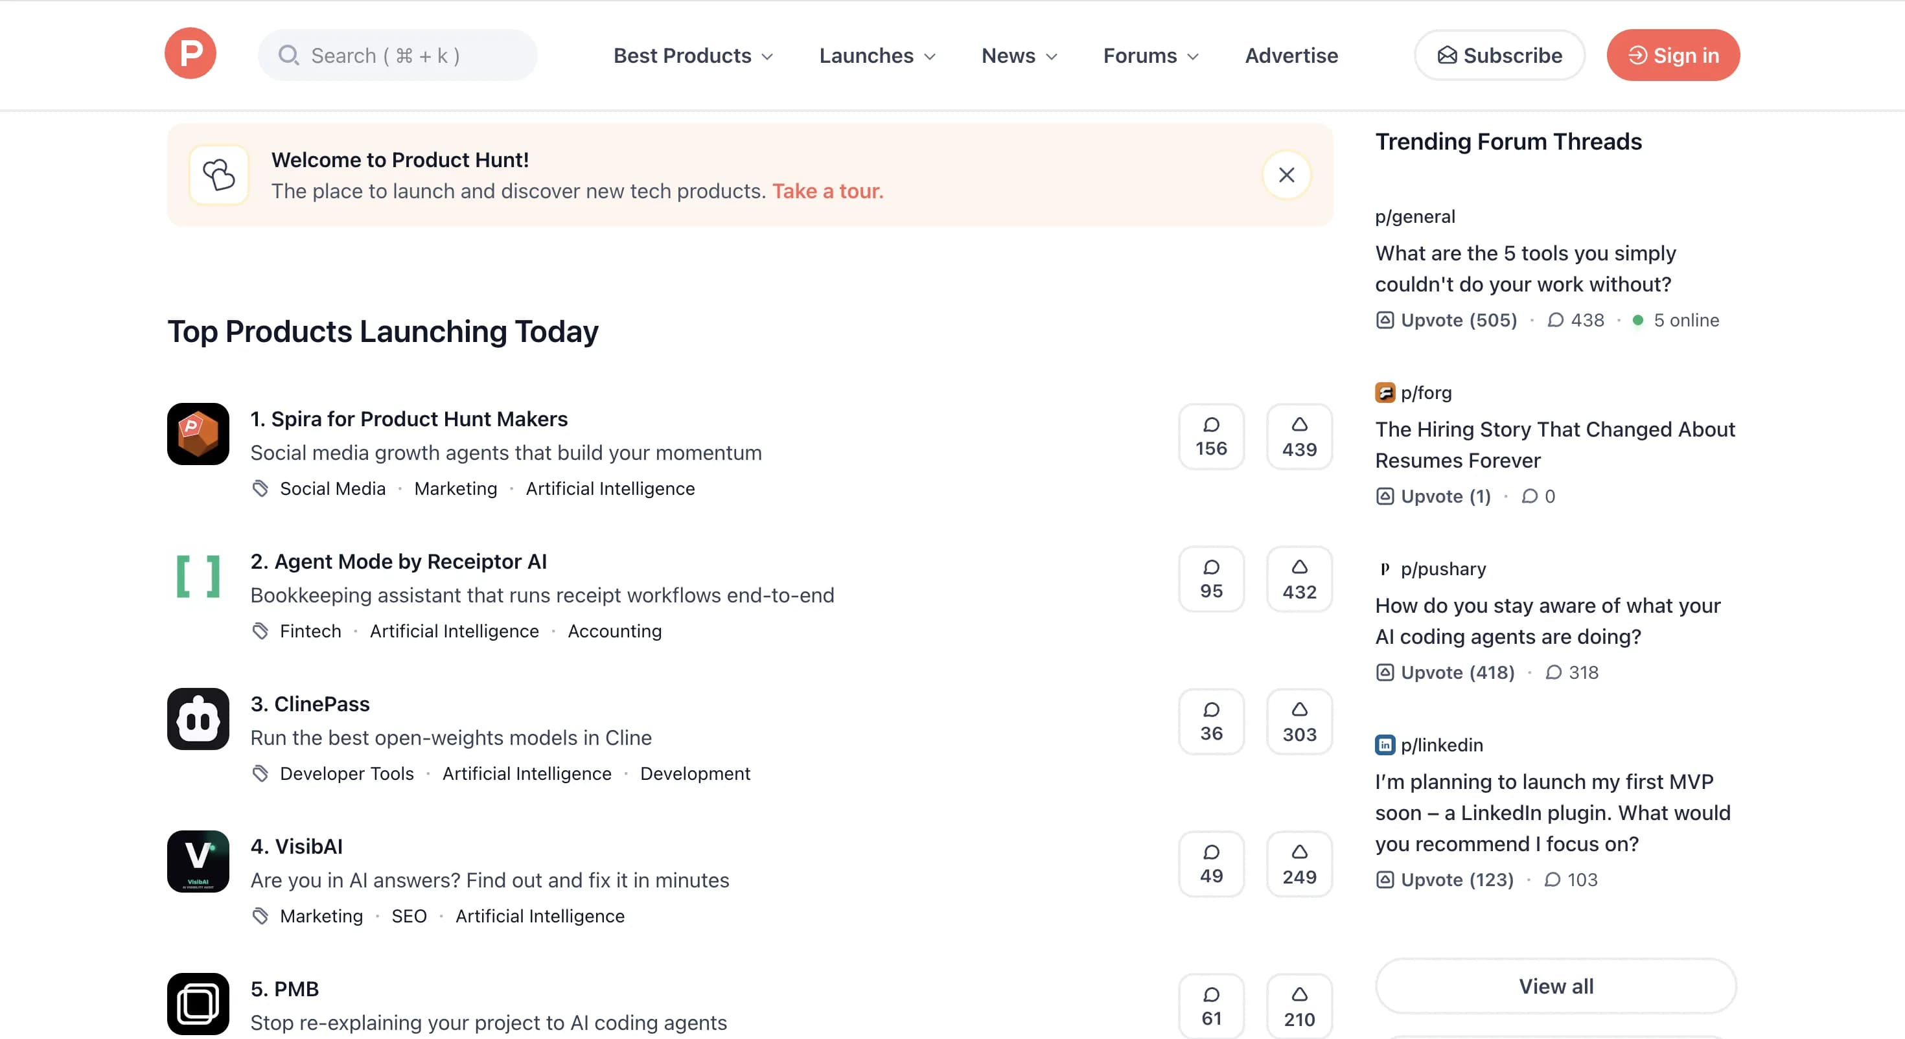Viewport: 1905px width, 1039px height.
Task: Open PMB logo thumbnail
Action: click(x=198, y=1004)
